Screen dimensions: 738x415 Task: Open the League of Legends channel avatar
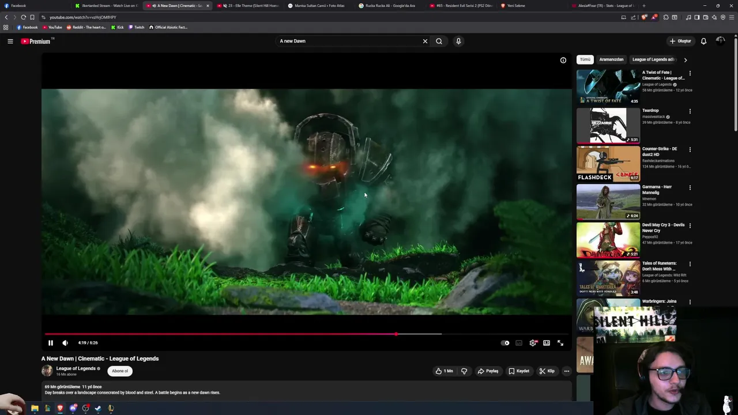pos(47,371)
